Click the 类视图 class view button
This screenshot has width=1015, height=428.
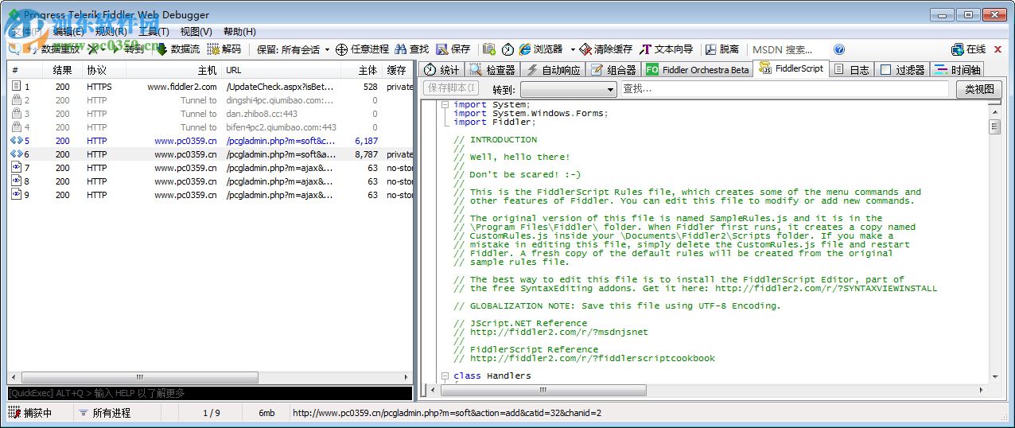tap(978, 89)
